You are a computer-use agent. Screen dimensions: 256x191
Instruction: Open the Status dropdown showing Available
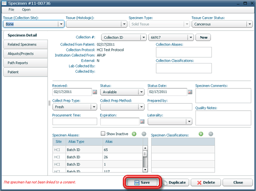tap(141, 92)
